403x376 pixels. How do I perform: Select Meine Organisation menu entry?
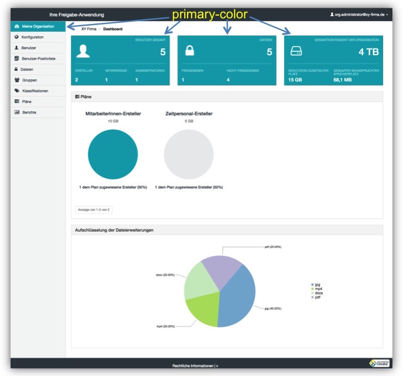38,26
